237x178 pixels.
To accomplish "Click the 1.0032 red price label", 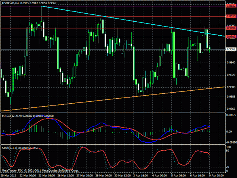I will tap(231, 6).
